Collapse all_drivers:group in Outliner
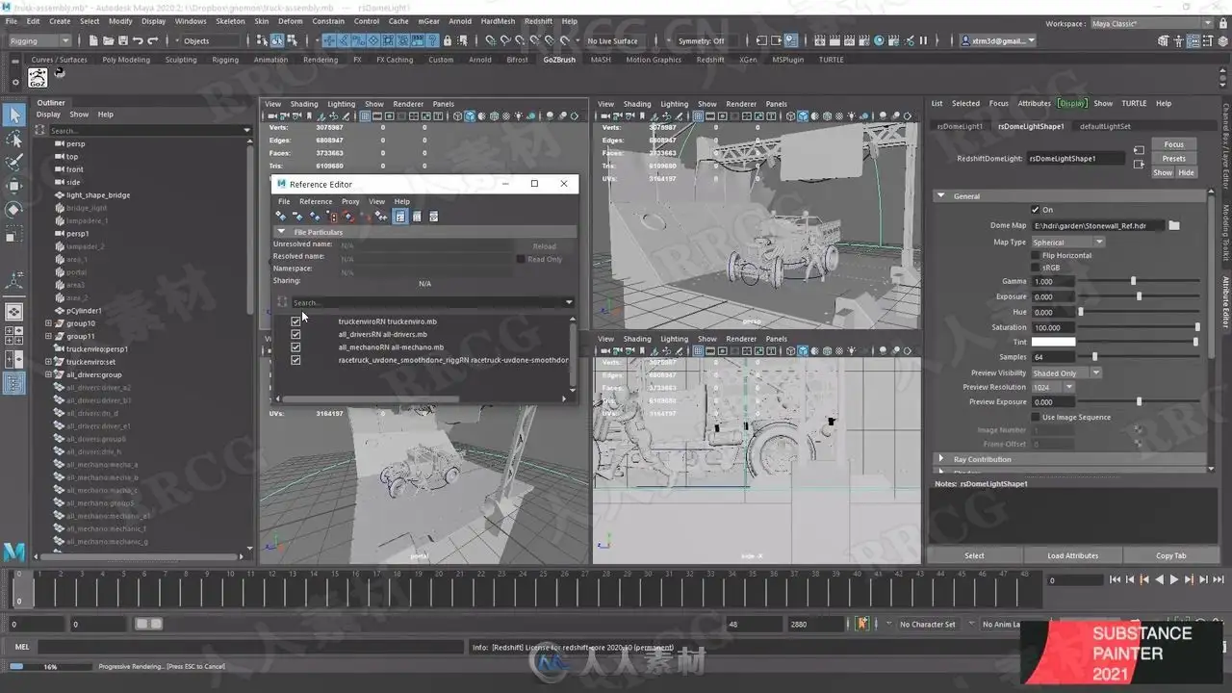1232x693 pixels. (x=48, y=374)
